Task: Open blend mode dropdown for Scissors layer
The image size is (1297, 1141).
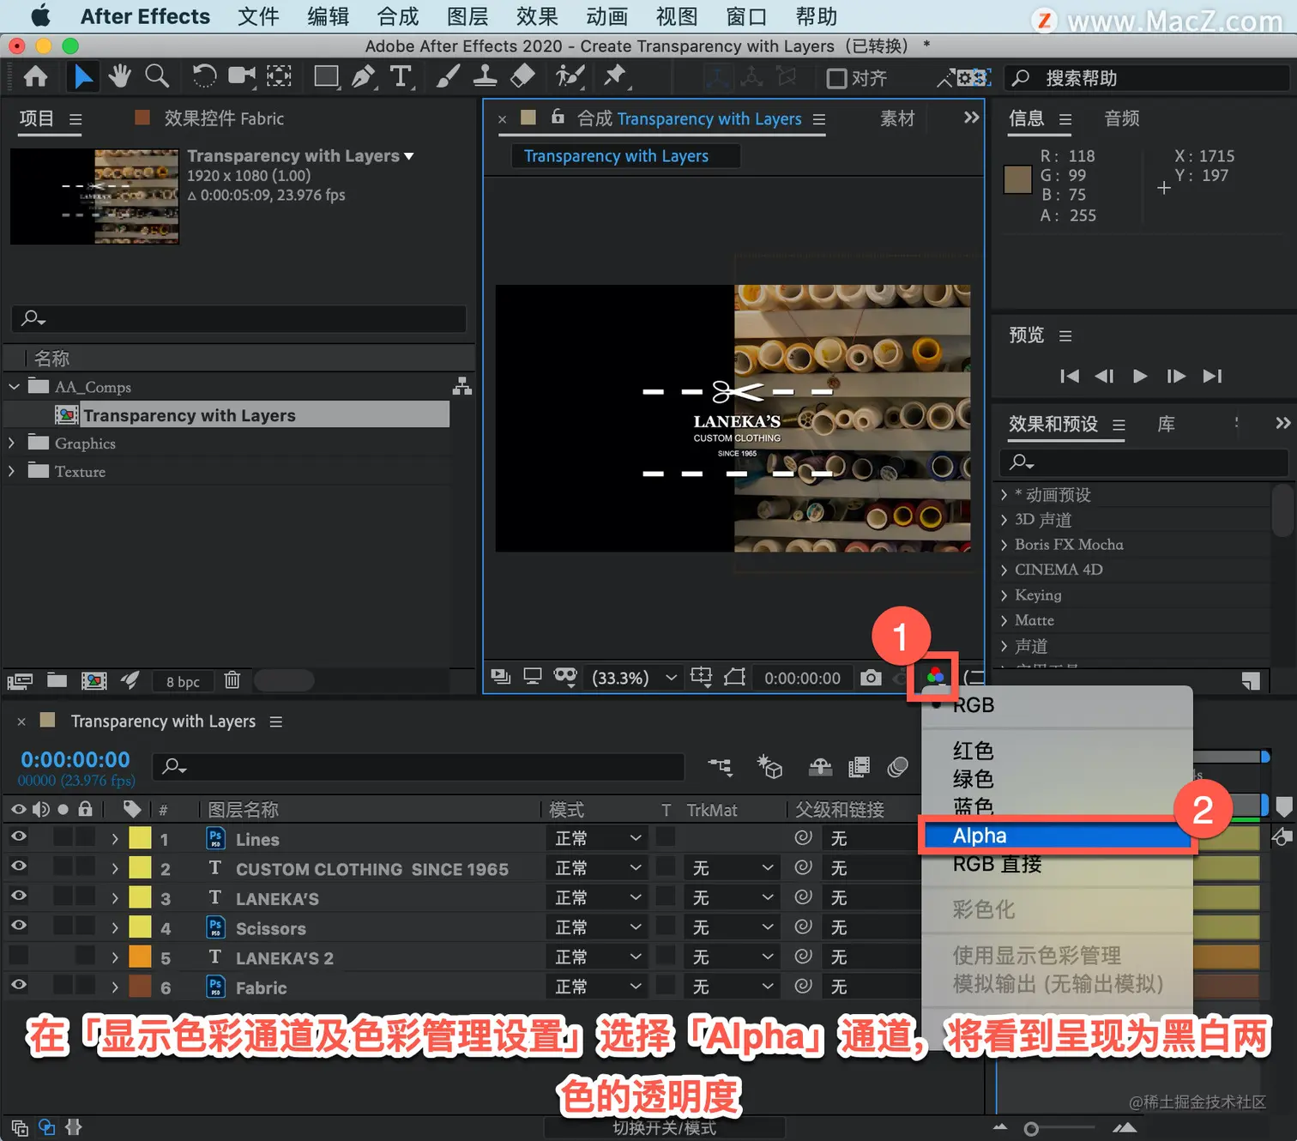Action: point(597,927)
